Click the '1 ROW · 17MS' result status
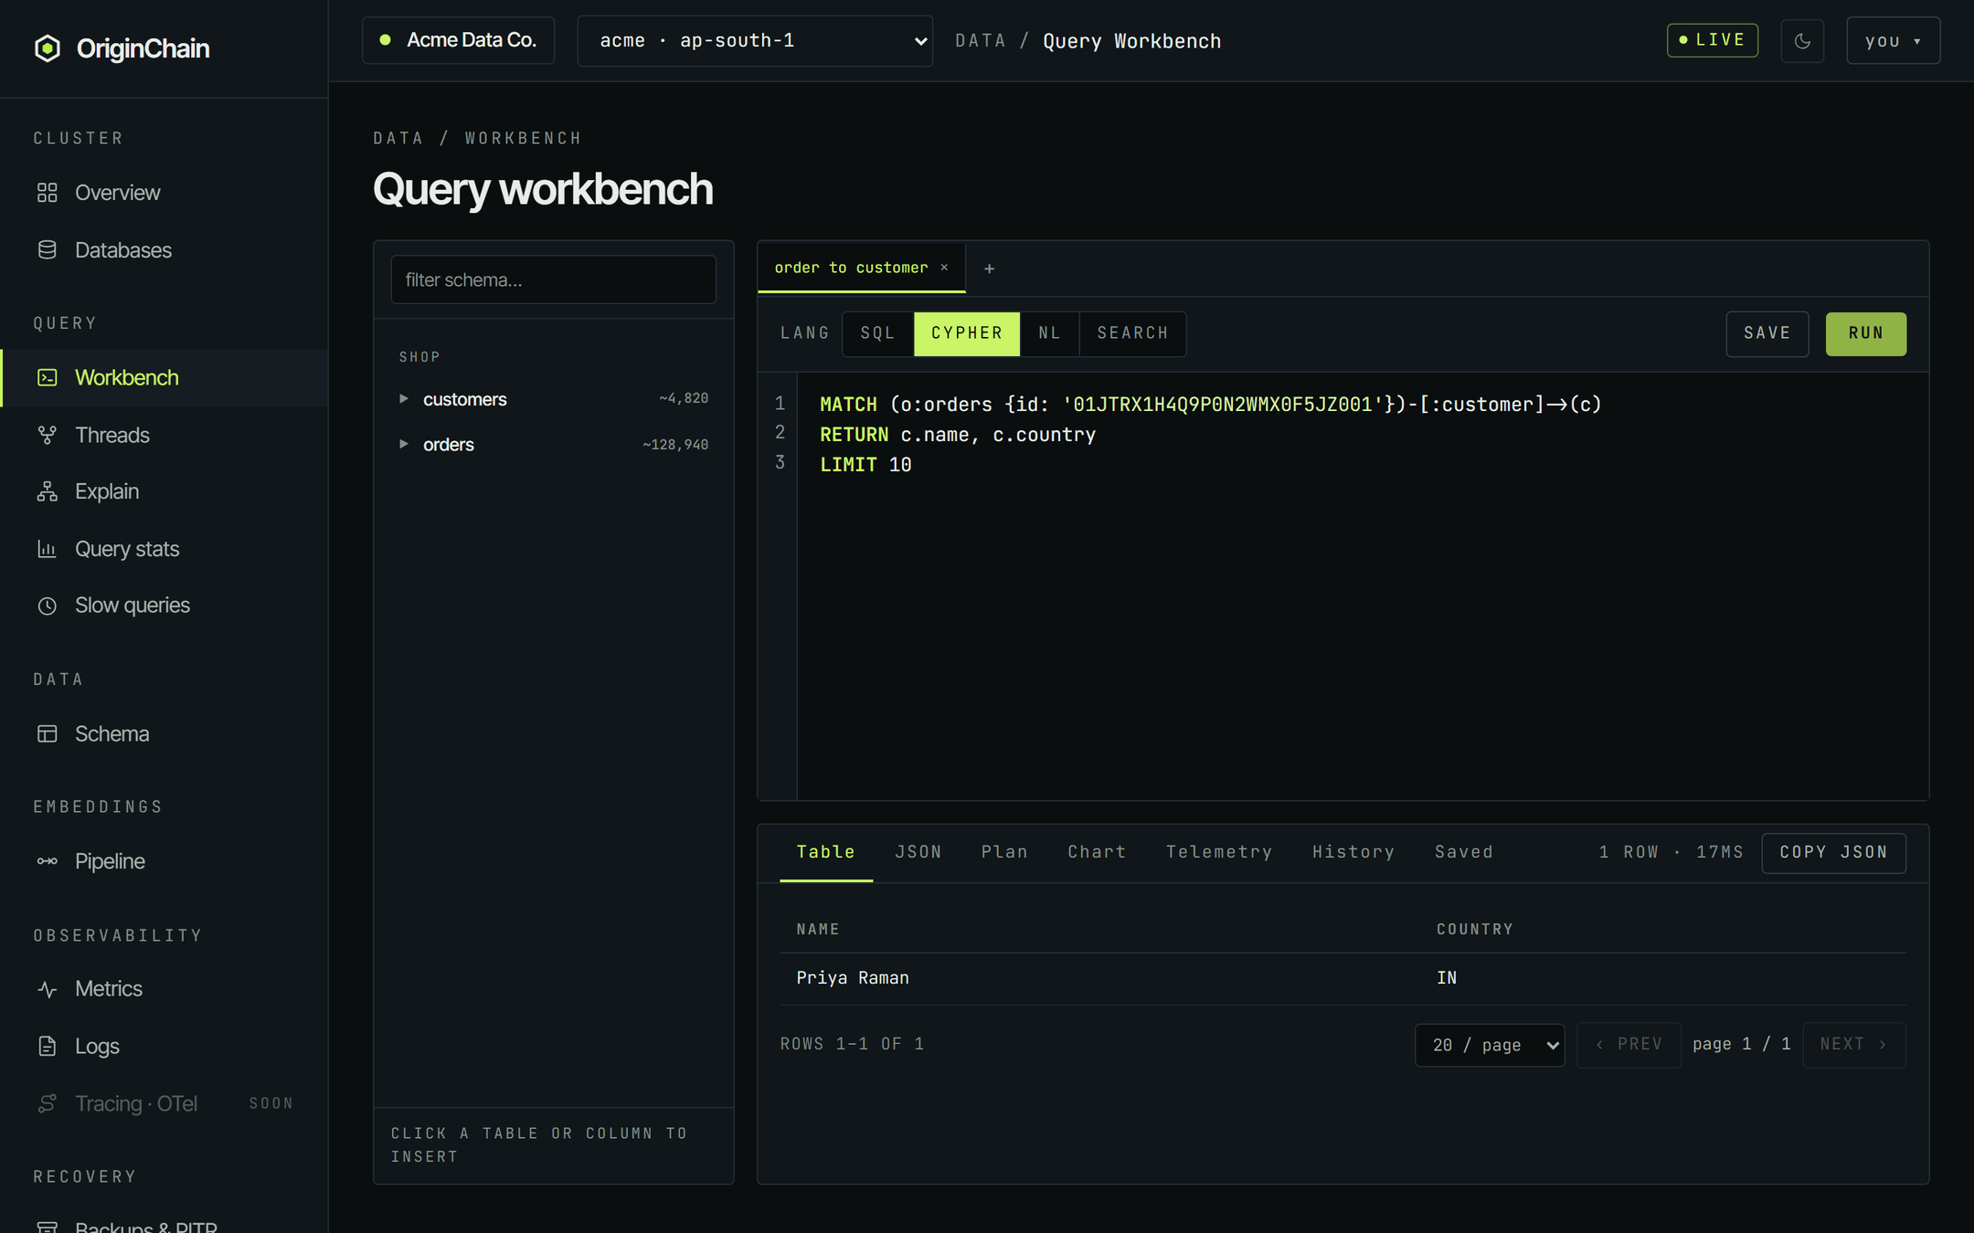 click(1671, 852)
